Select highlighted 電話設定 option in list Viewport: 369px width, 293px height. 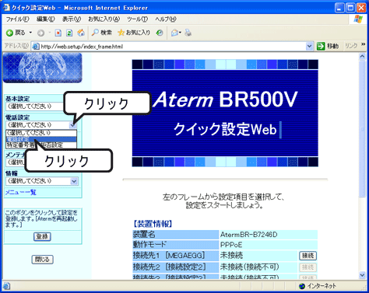[41, 139]
